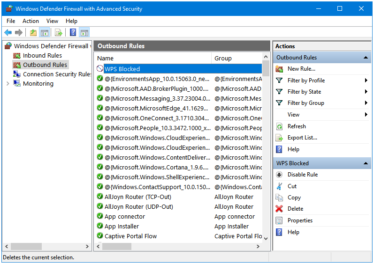Select the @{Windows.ContactSupport_10.0.150... rule
374x264 pixels.
[179, 187]
